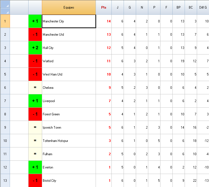This screenshot has height=187, width=209.
Task: Select the Liverpool team name cell
Action: coord(69,101)
